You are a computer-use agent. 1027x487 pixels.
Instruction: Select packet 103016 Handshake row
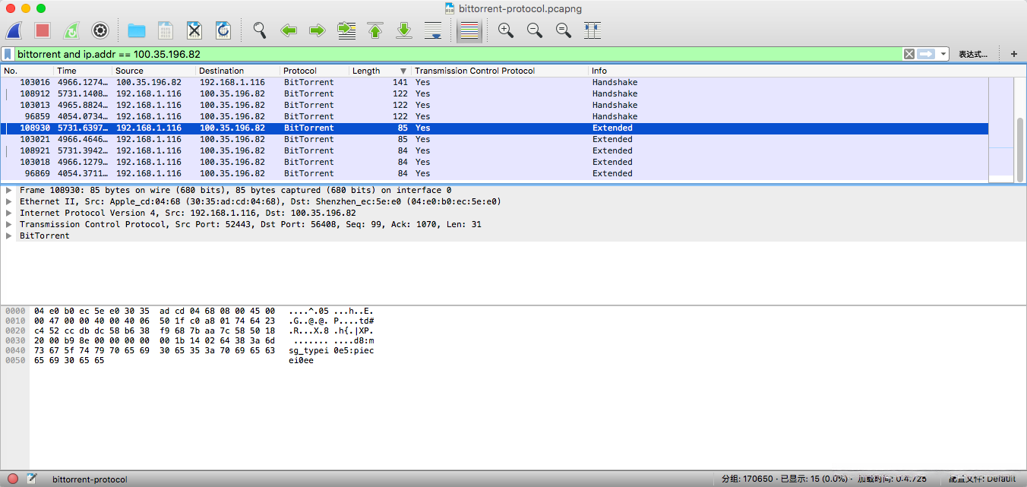pyautogui.click(x=495, y=82)
